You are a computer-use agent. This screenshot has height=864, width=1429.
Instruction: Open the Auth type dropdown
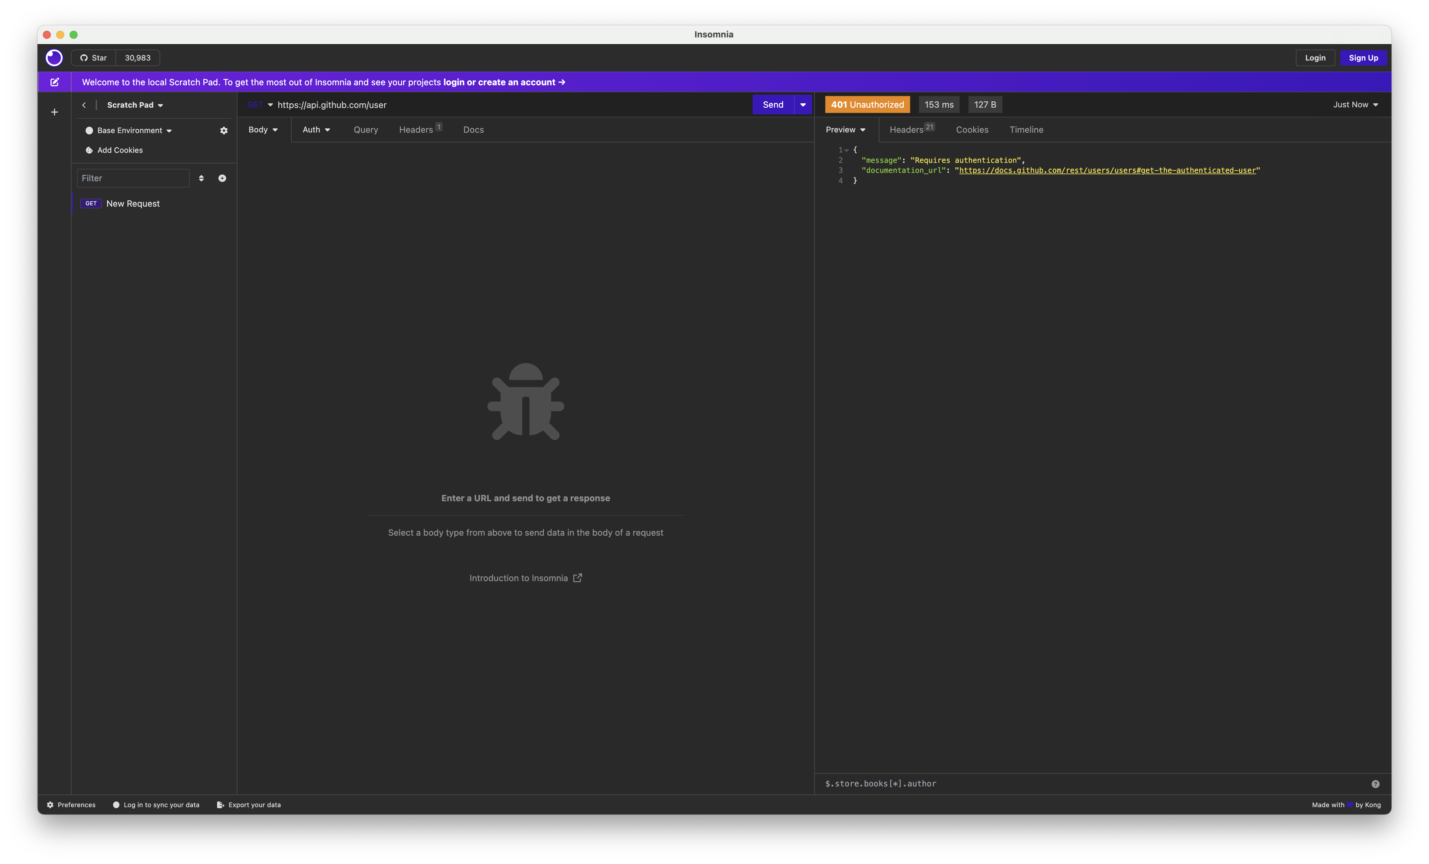tap(316, 129)
